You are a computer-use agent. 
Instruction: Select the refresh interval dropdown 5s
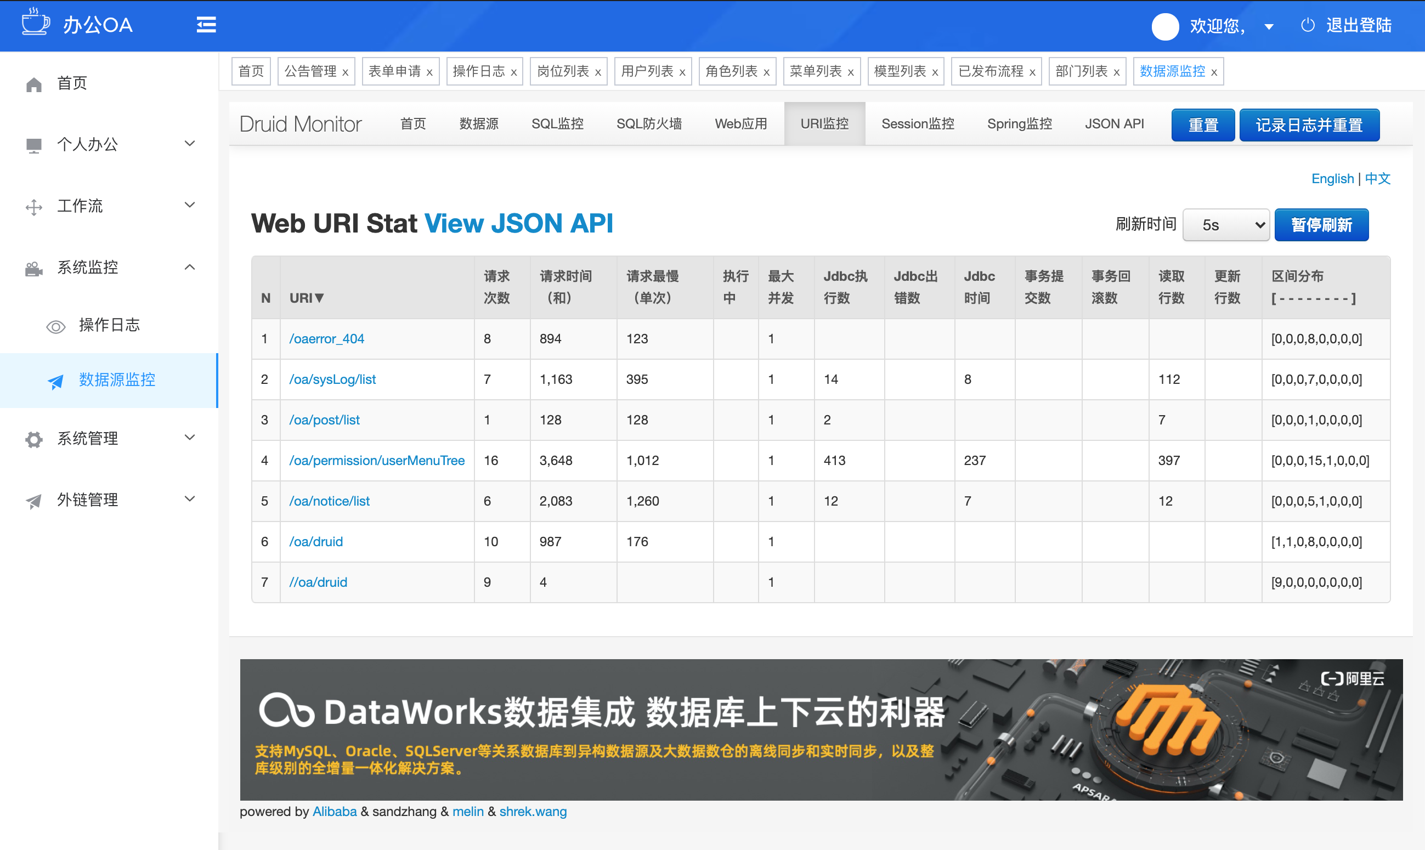coord(1226,224)
